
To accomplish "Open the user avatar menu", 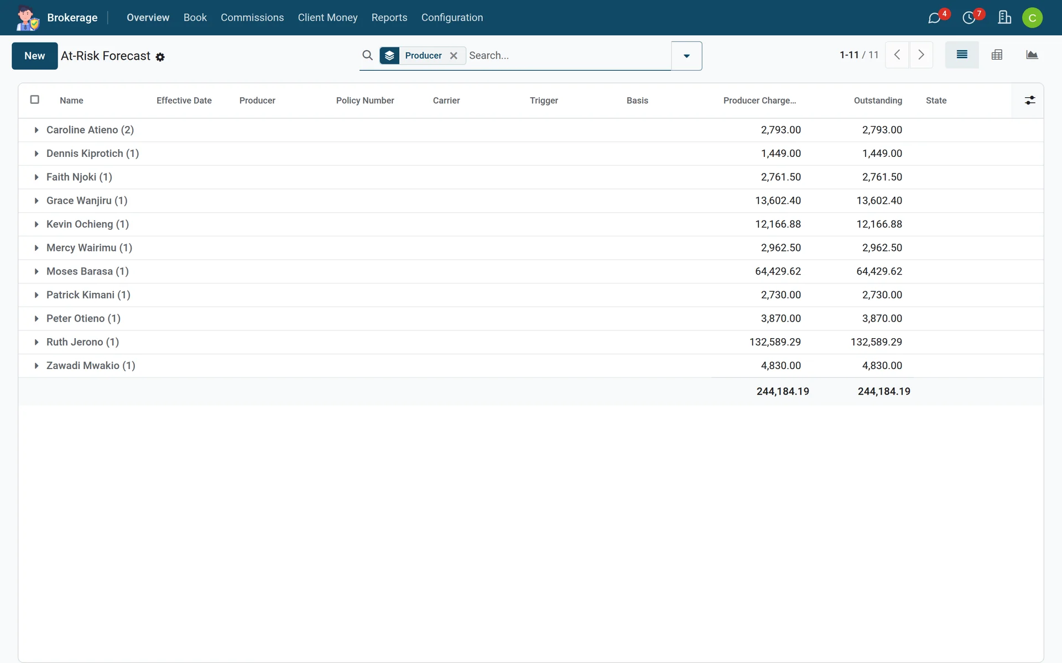I will point(1032,18).
